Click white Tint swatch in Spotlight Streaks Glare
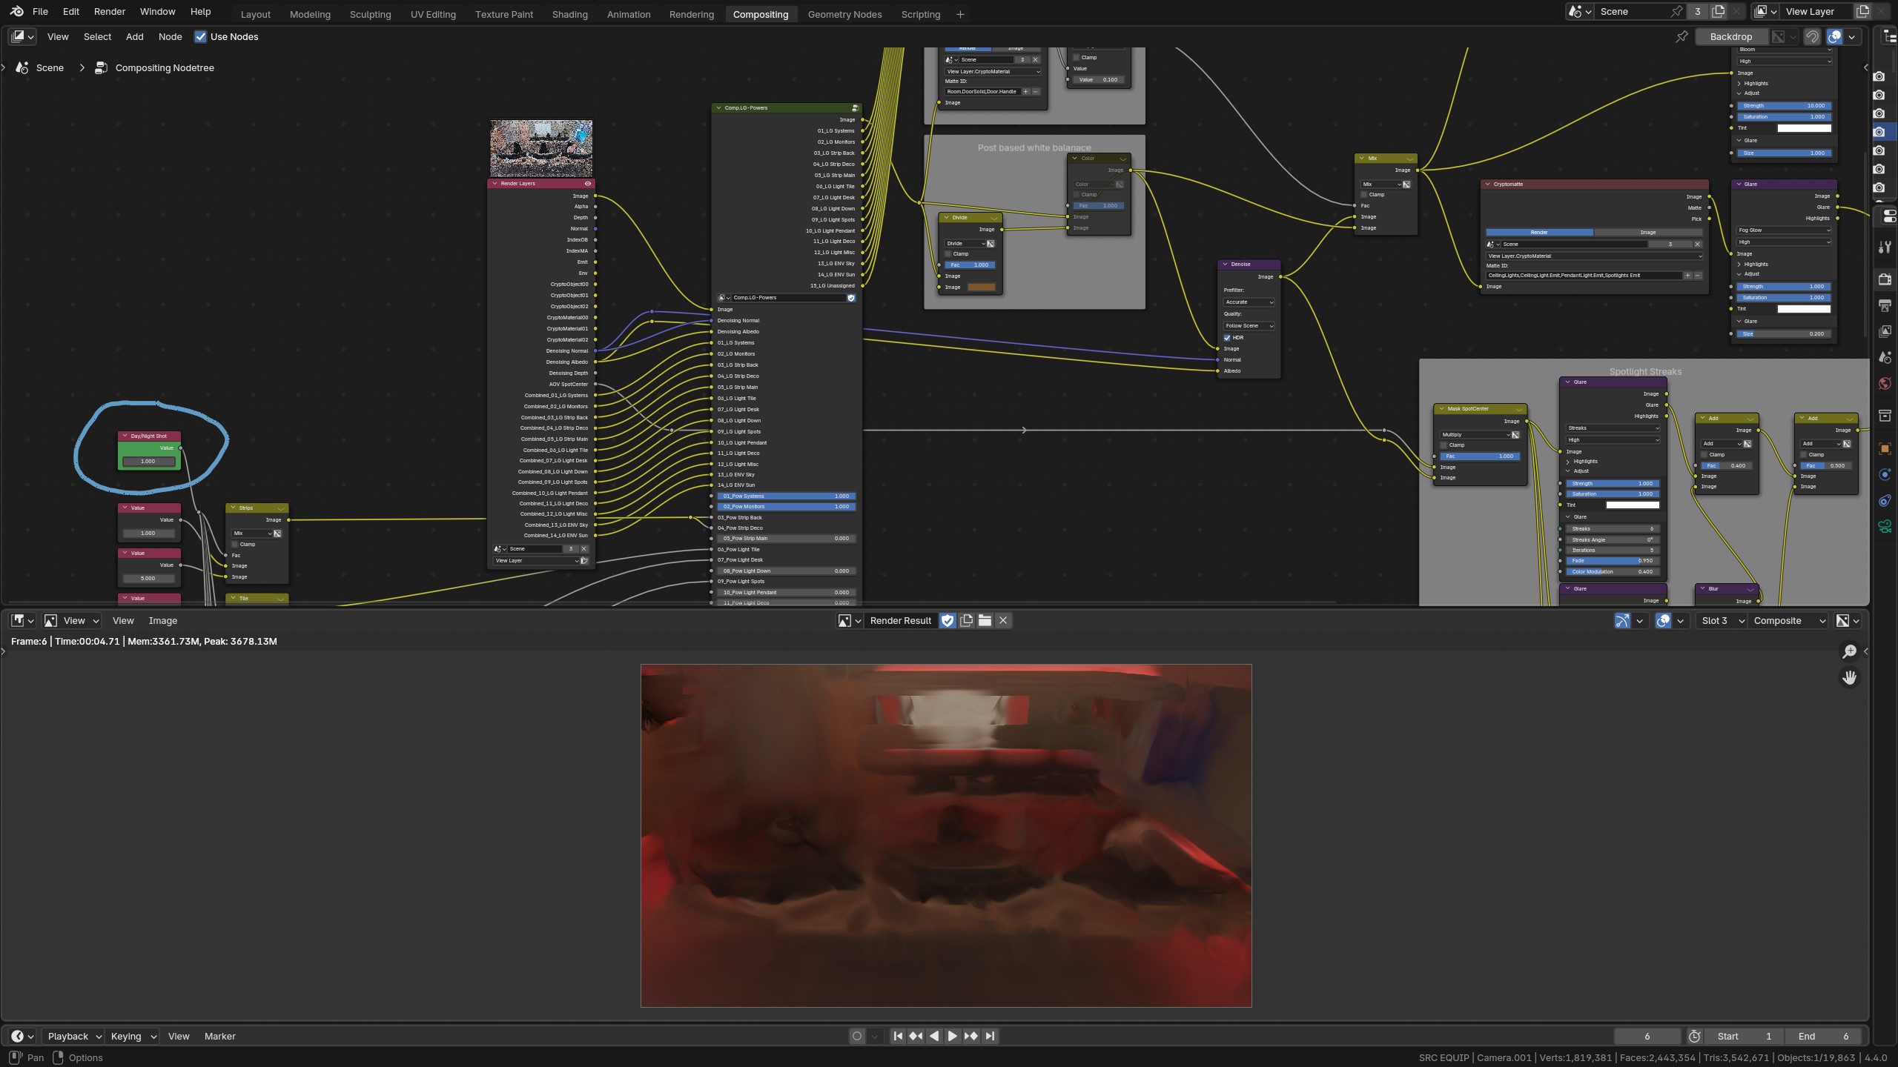Viewport: 1898px width, 1067px height. (1633, 505)
